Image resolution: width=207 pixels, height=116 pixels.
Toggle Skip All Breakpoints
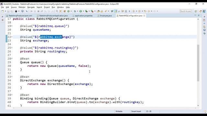[x=27, y=11]
